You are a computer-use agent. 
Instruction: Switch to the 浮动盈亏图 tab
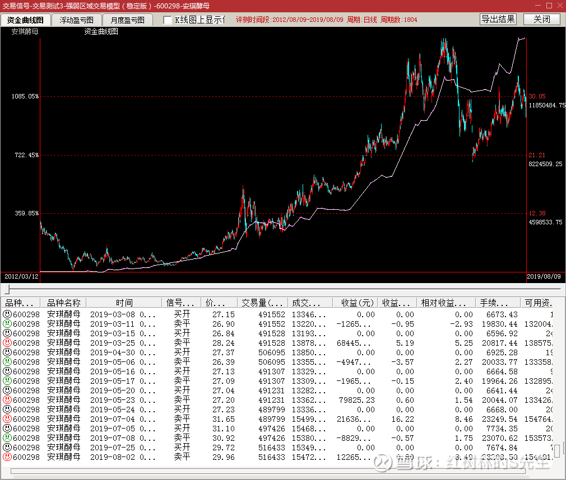[77, 20]
